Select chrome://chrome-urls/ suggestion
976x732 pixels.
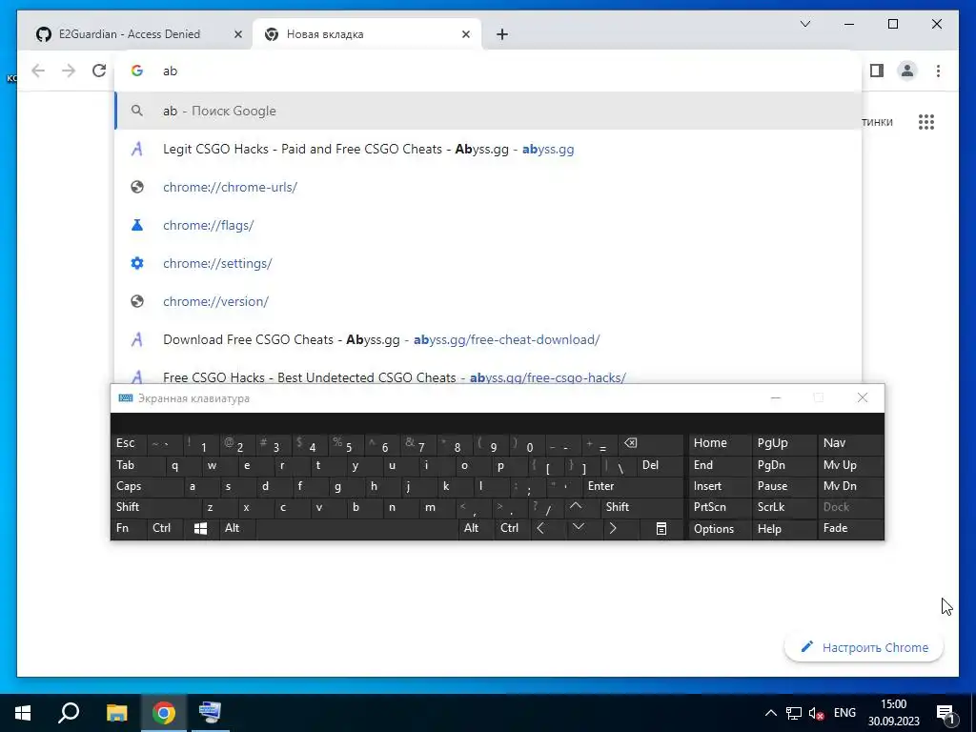tap(489, 187)
